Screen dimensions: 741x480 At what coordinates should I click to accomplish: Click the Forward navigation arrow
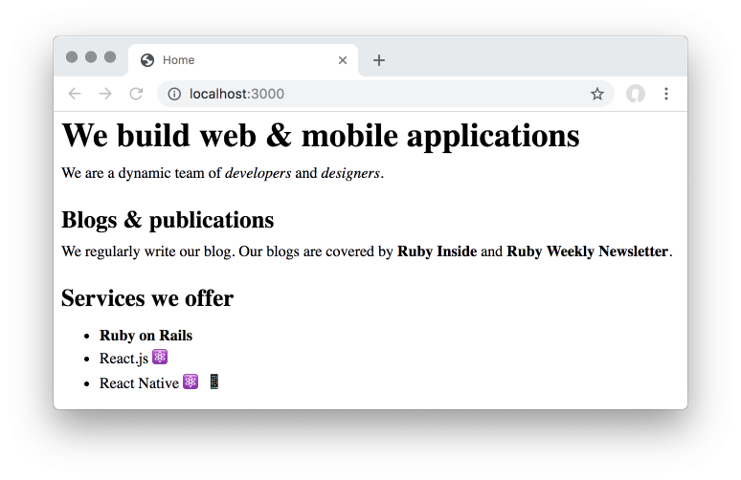105,94
